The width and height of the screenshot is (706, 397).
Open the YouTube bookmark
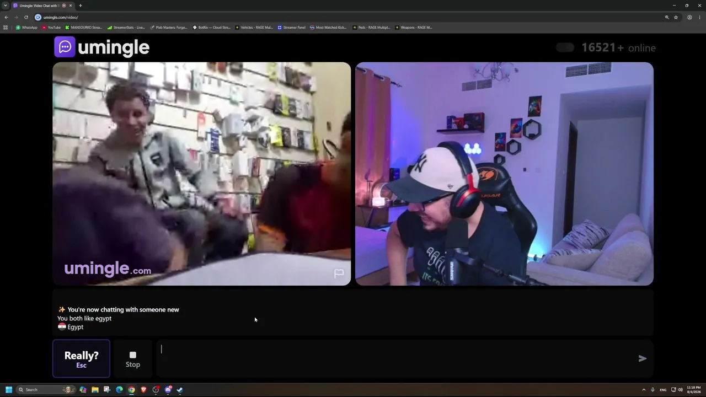click(x=51, y=27)
